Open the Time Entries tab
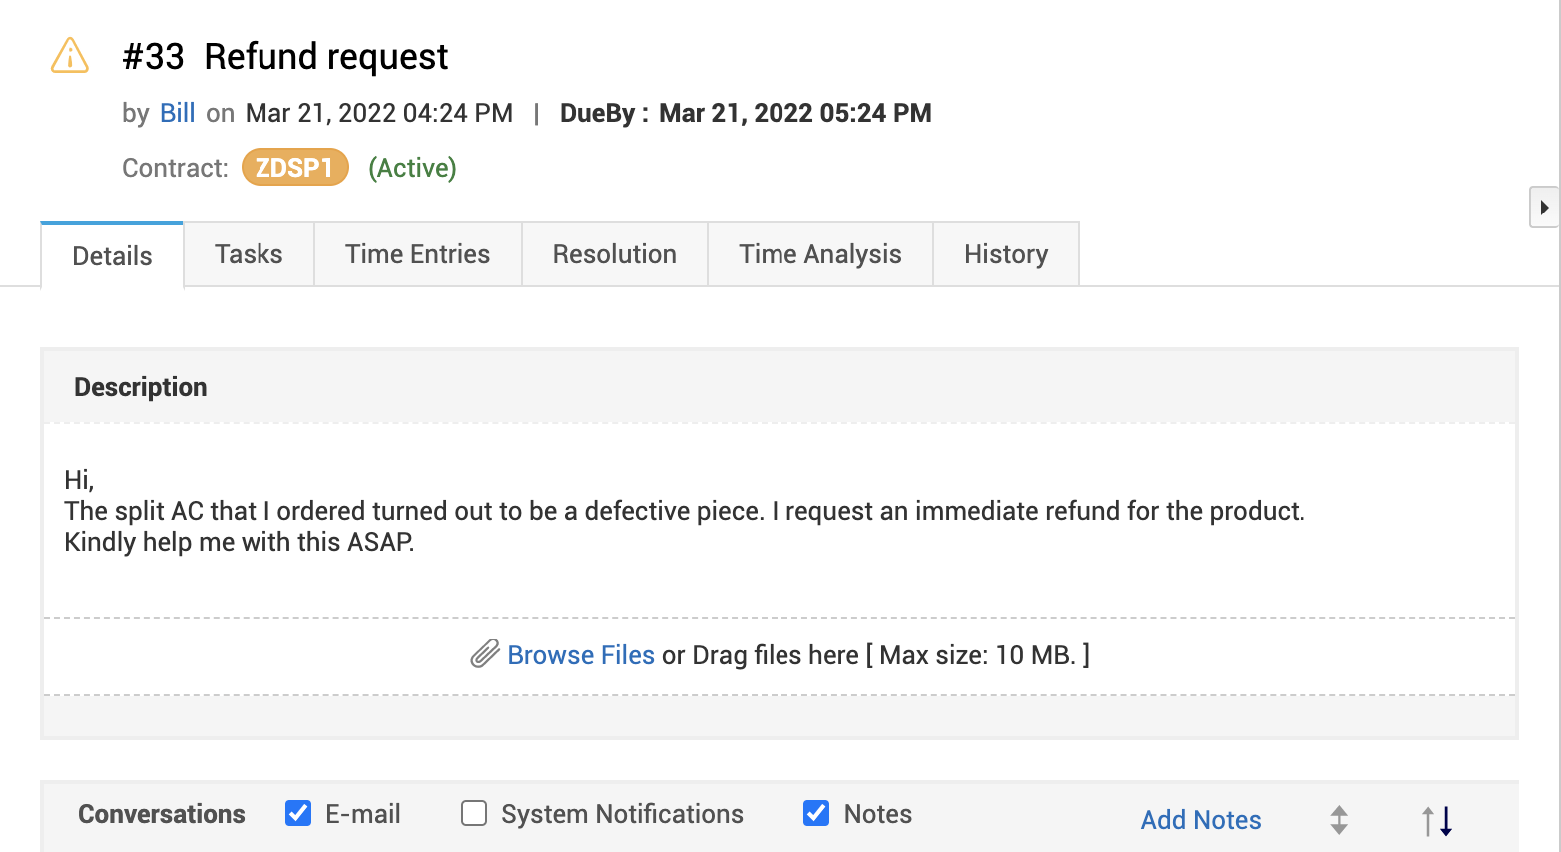Screen dimensions: 1561x852 [417, 254]
